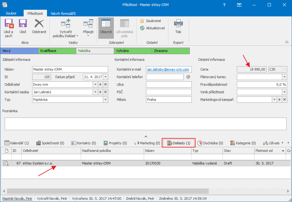The height and width of the screenshot is (202, 292).
Task: Open the Kontakty (0) tab
Action: tap(84, 143)
